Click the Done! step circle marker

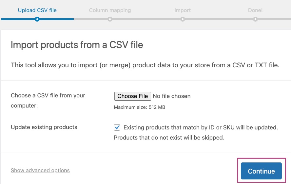(x=255, y=19)
